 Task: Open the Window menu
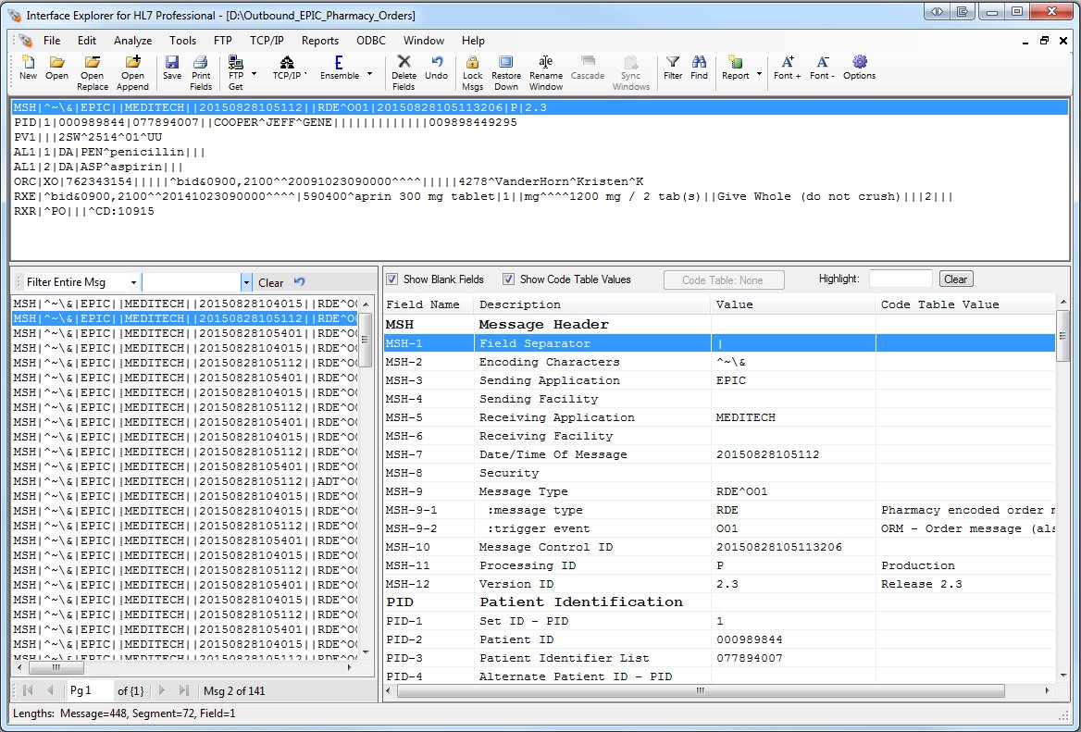tap(423, 41)
